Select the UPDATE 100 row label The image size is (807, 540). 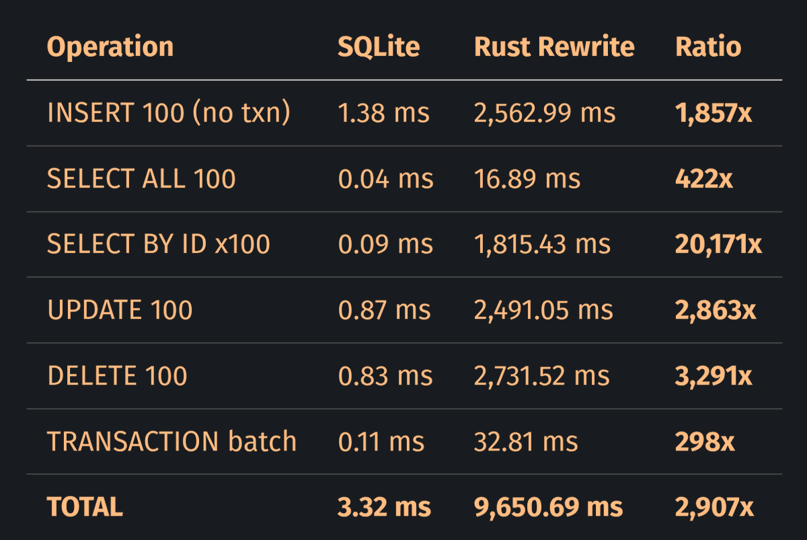[120, 310]
